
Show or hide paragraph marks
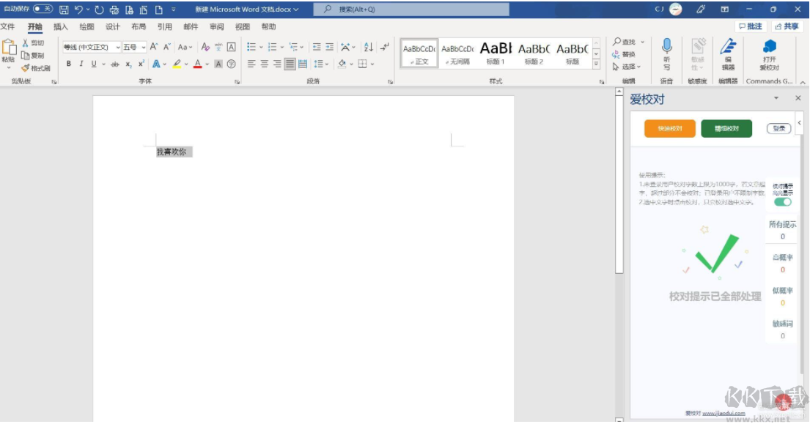tap(385, 47)
